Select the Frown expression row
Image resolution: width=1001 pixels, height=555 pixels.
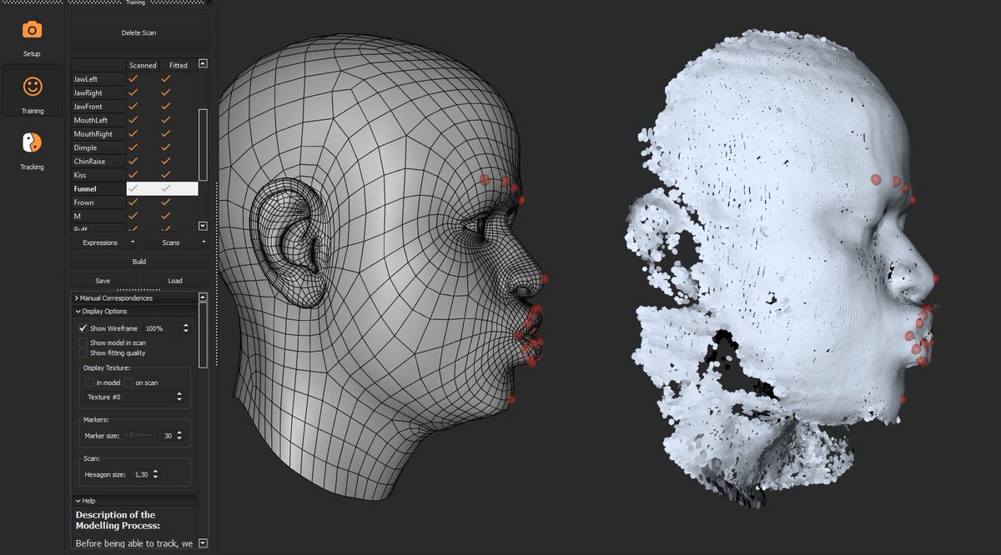(x=134, y=202)
